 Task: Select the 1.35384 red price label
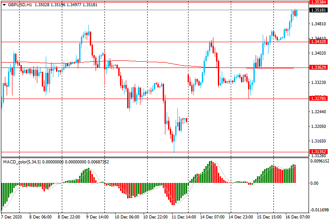(x=319, y=2)
